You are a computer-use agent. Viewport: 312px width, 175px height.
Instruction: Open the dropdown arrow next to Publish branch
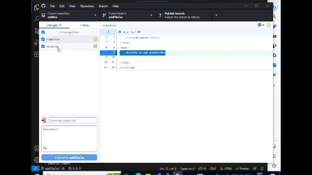(216, 15)
